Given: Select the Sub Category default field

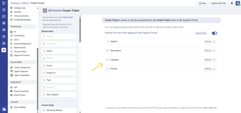Looking at the screenshot, I should click(x=59, y=95).
